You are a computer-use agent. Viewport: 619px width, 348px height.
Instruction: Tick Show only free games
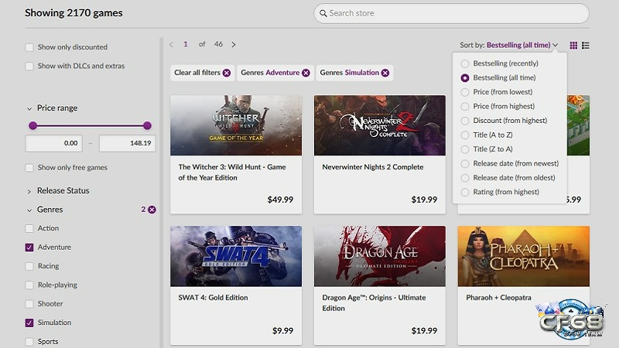tap(29, 168)
